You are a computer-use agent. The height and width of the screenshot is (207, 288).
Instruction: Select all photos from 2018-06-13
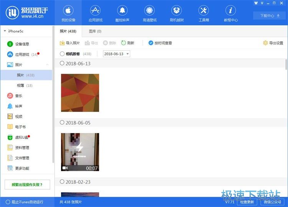pos(62,63)
